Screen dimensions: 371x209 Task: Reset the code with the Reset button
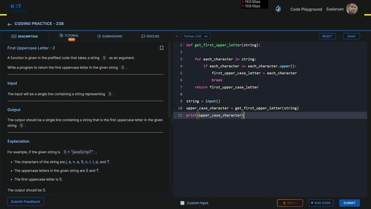[x=327, y=36]
